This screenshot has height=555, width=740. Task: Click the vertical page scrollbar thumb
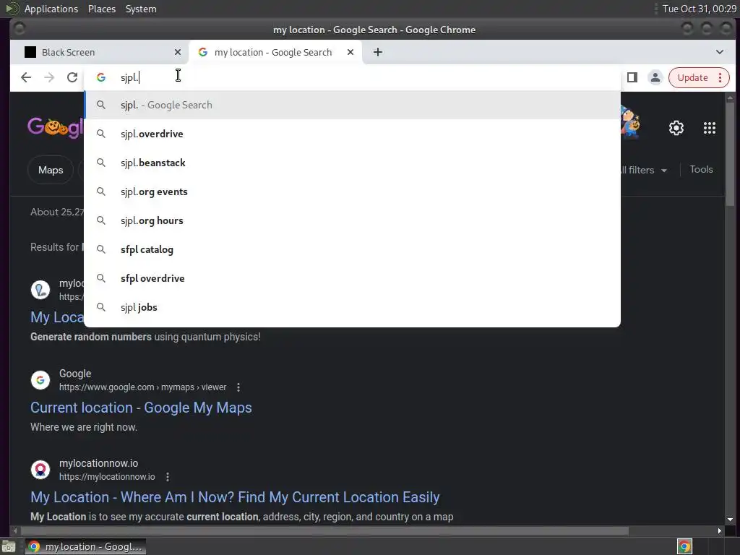coord(730,154)
